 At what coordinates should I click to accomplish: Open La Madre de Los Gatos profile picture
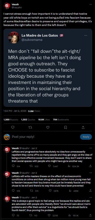coord(14,38)
